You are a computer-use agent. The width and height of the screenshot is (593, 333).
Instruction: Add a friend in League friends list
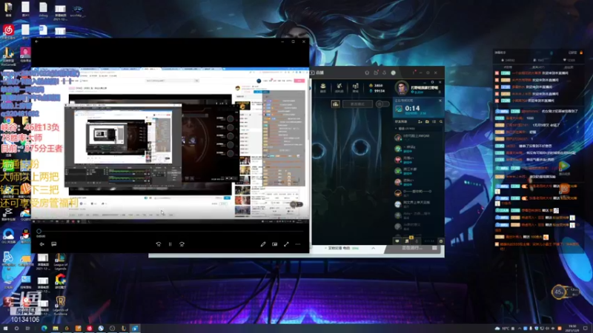(x=420, y=122)
